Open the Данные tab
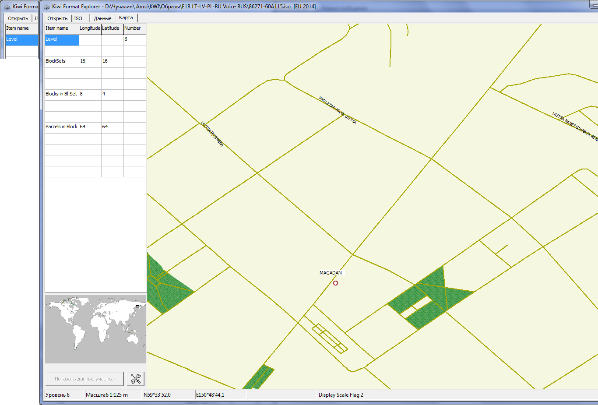This screenshot has width=598, height=405. 102,18
